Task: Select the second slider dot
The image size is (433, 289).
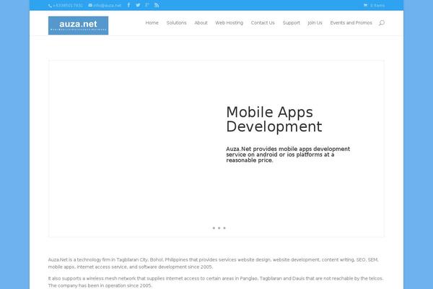Action: click(219, 228)
